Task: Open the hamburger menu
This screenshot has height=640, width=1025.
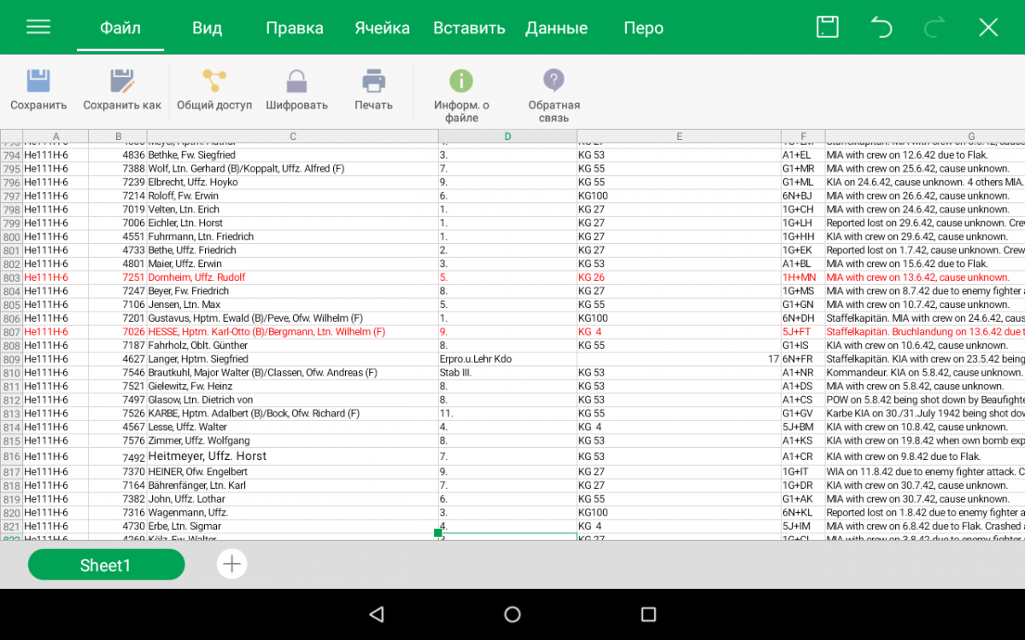Action: pos(38,27)
